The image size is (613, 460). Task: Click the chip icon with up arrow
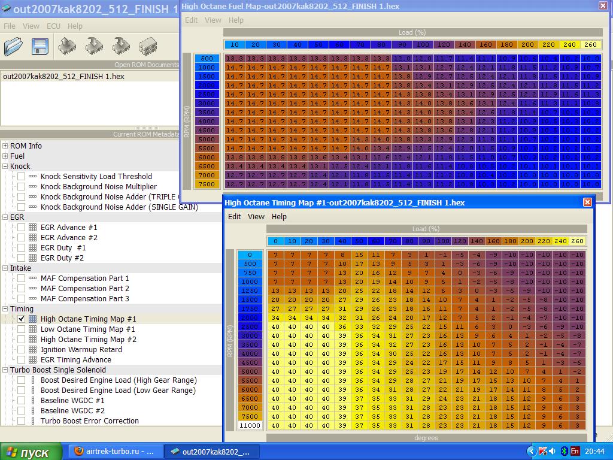pos(67,46)
